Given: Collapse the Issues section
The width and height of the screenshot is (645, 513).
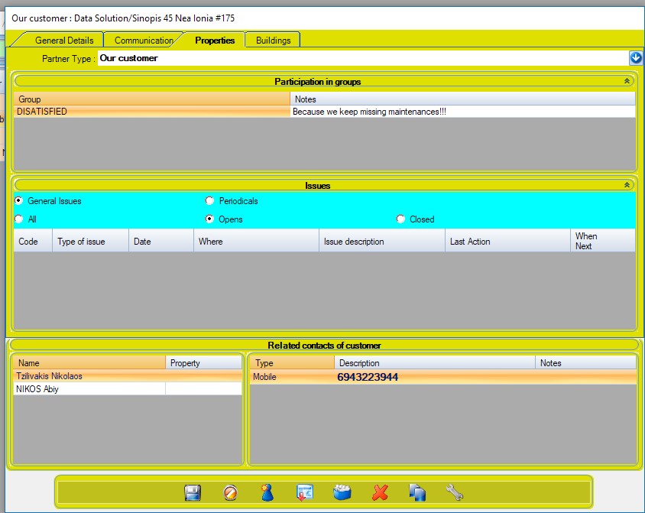Looking at the screenshot, I should [x=627, y=185].
